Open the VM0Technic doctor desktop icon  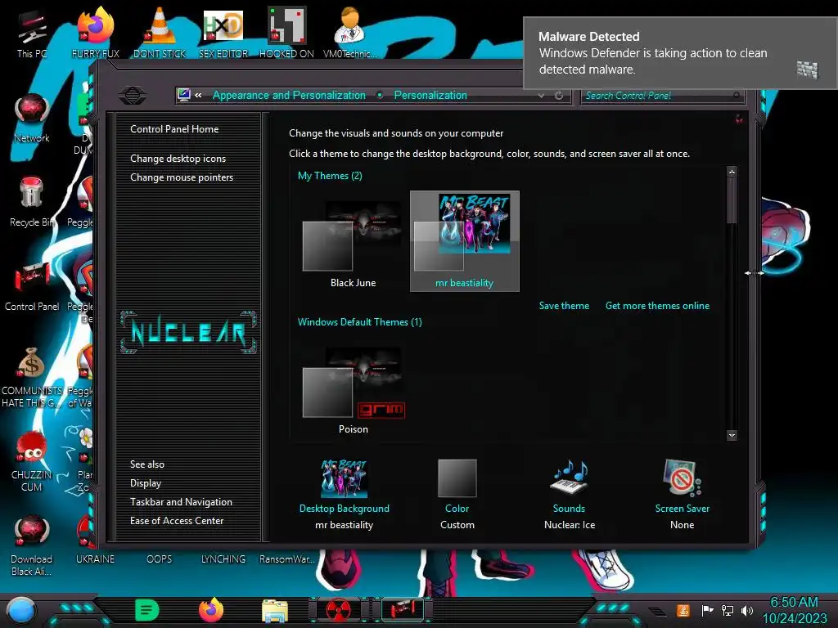pos(349,33)
